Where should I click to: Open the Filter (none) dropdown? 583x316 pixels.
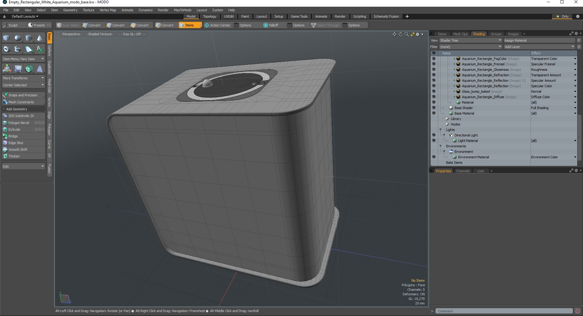470,47
